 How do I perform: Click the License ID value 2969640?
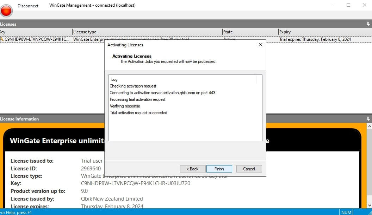pyautogui.click(x=91, y=168)
